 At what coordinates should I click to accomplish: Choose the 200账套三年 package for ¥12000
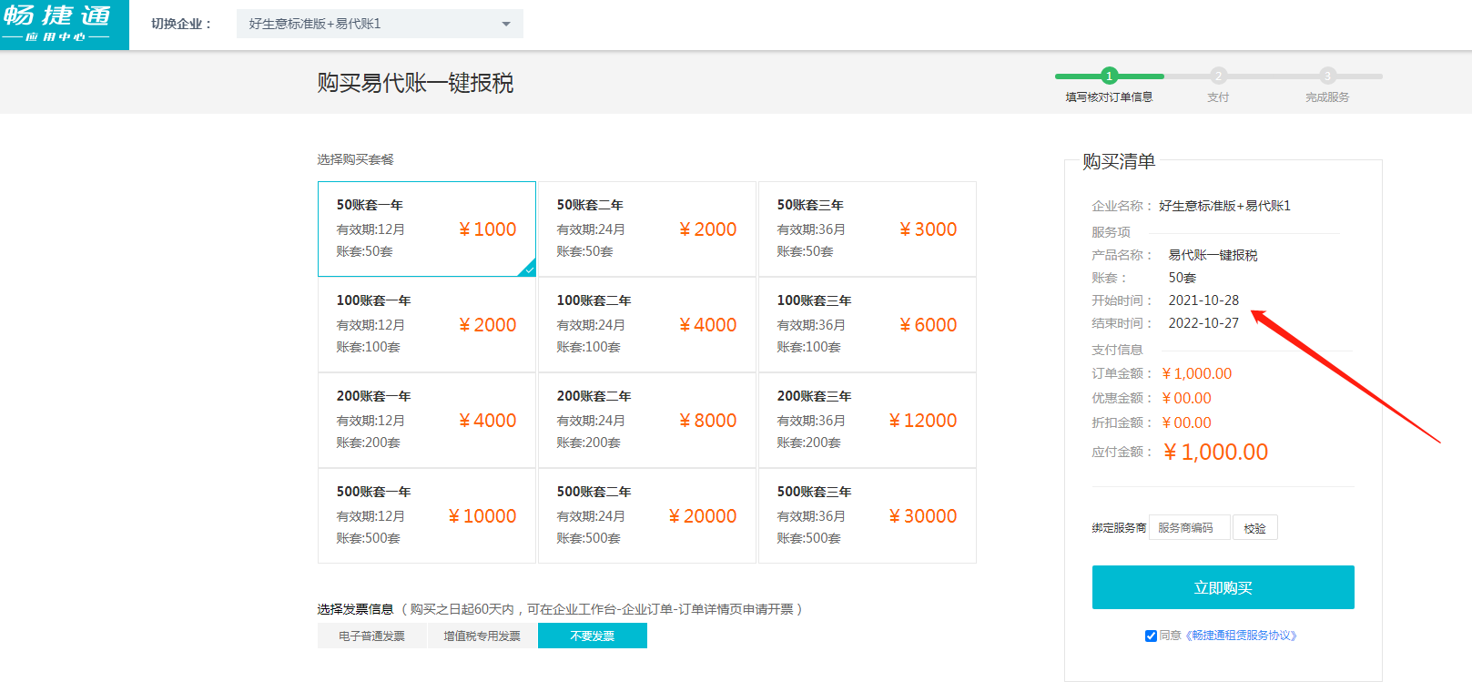[x=867, y=420]
